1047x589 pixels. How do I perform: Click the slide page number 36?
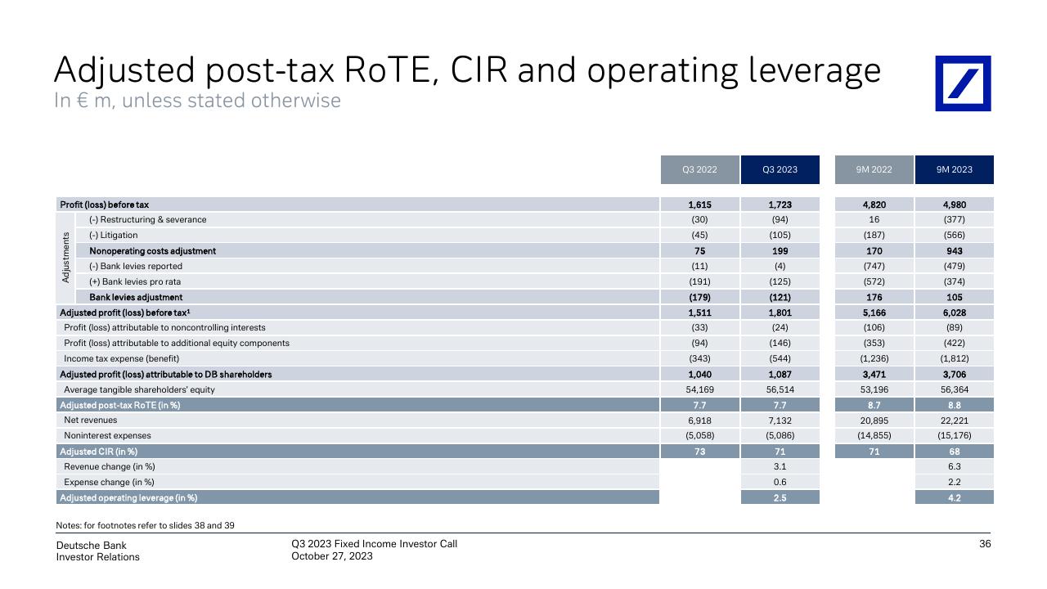985,544
